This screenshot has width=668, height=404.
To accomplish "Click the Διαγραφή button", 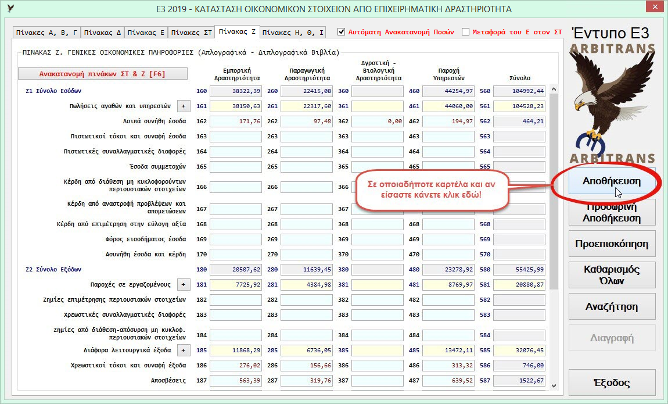I will point(612,338).
